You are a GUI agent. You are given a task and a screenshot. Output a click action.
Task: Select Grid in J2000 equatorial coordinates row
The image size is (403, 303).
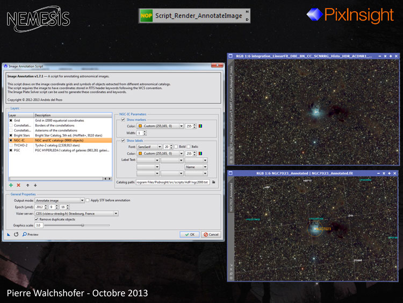59,120
